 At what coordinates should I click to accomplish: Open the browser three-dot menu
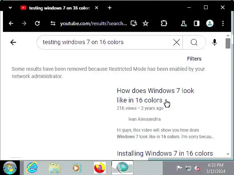pos(223,23)
